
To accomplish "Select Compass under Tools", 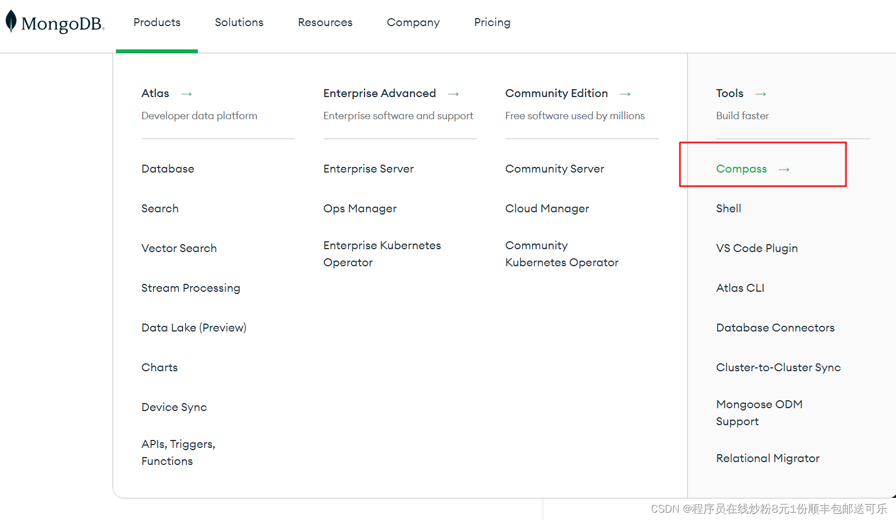I will (741, 169).
